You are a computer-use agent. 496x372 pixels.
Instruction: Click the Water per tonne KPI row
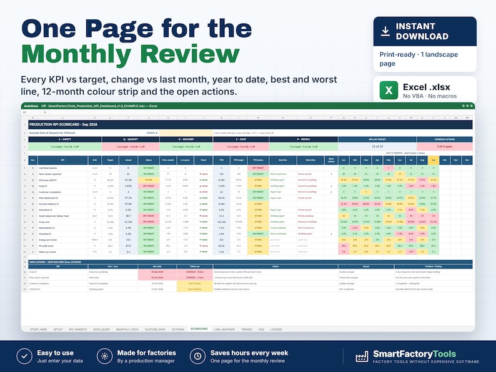pos(250,252)
